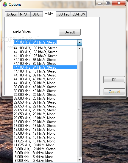Choose 32.000 kHz, 48 kbit/s, Stereo

(45, 87)
